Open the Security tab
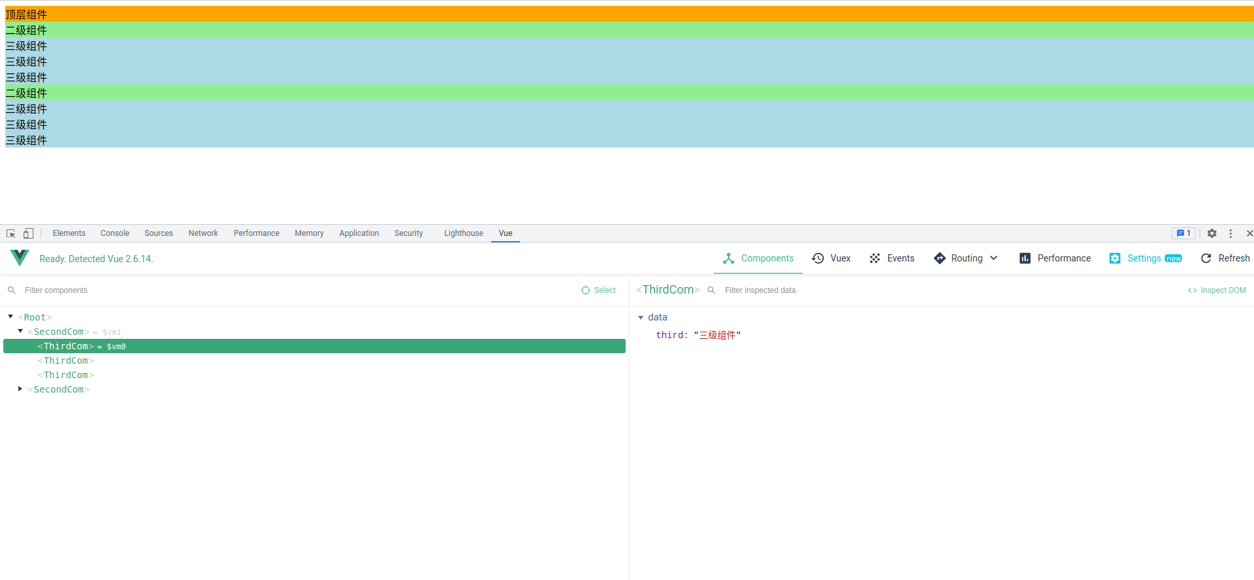This screenshot has height=580, width=1254. pyautogui.click(x=409, y=233)
